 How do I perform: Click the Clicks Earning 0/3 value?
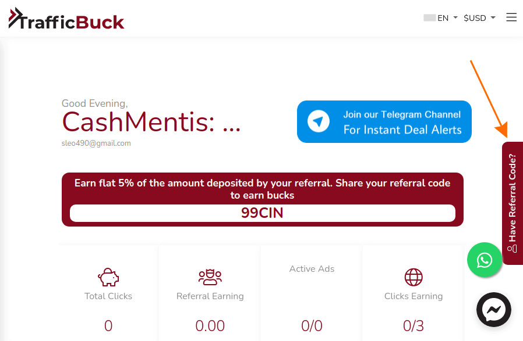[414, 326]
